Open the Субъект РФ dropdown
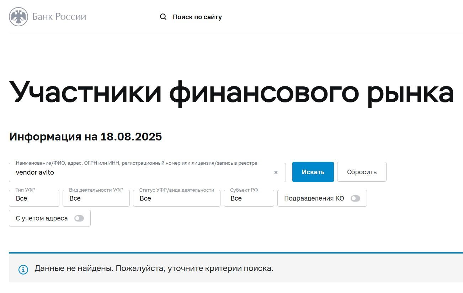 (x=249, y=198)
